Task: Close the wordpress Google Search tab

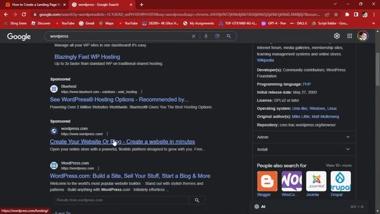Action: point(131,5)
